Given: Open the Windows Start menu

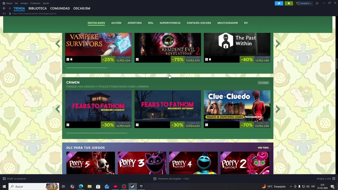Looking at the screenshot, I should point(4,187).
